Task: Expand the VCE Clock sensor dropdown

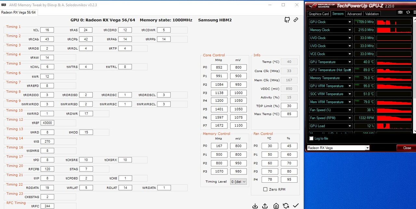Action: point(350,54)
